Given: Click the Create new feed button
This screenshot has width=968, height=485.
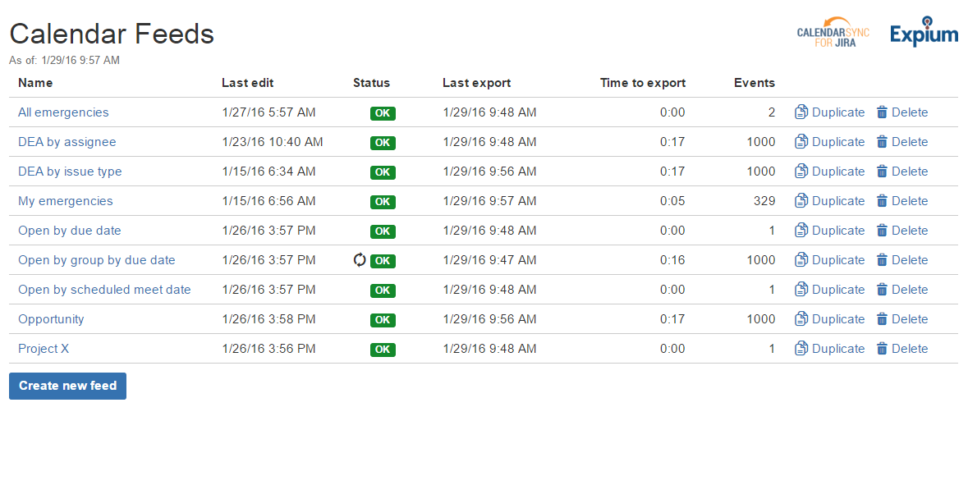Looking at the screenshot, I should point(68,387).
